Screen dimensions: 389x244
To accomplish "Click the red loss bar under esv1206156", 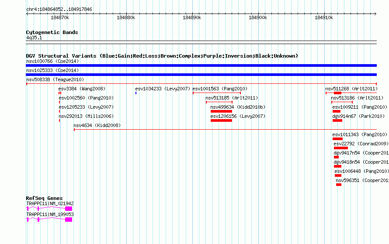I will click(x=221, y=120).
